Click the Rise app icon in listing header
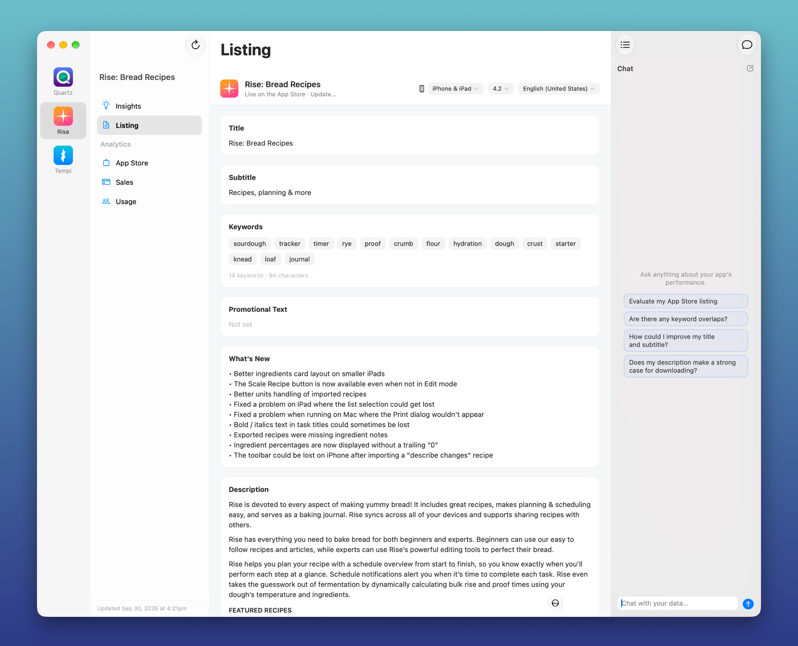Screen dimensions: 798x646 click(229, 88)
